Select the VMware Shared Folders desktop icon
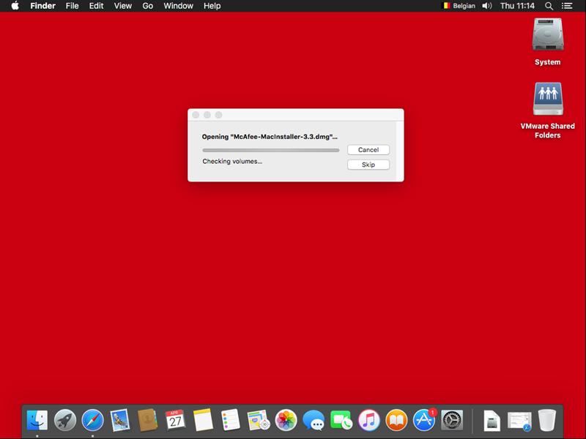This screenshot has height=439, width=586. (547, 110)
